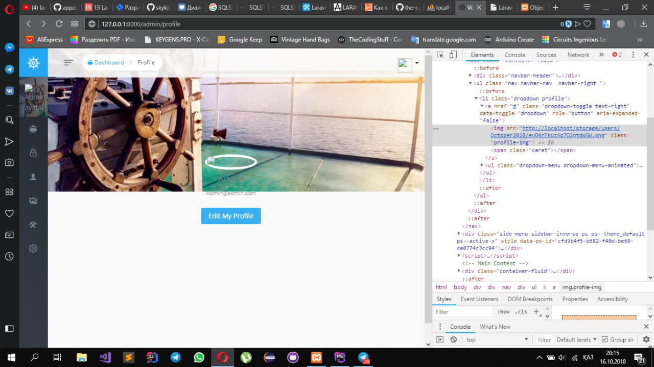Open the DevTools three-dot customize menu

pyautogui.click(x=633, y=55)
